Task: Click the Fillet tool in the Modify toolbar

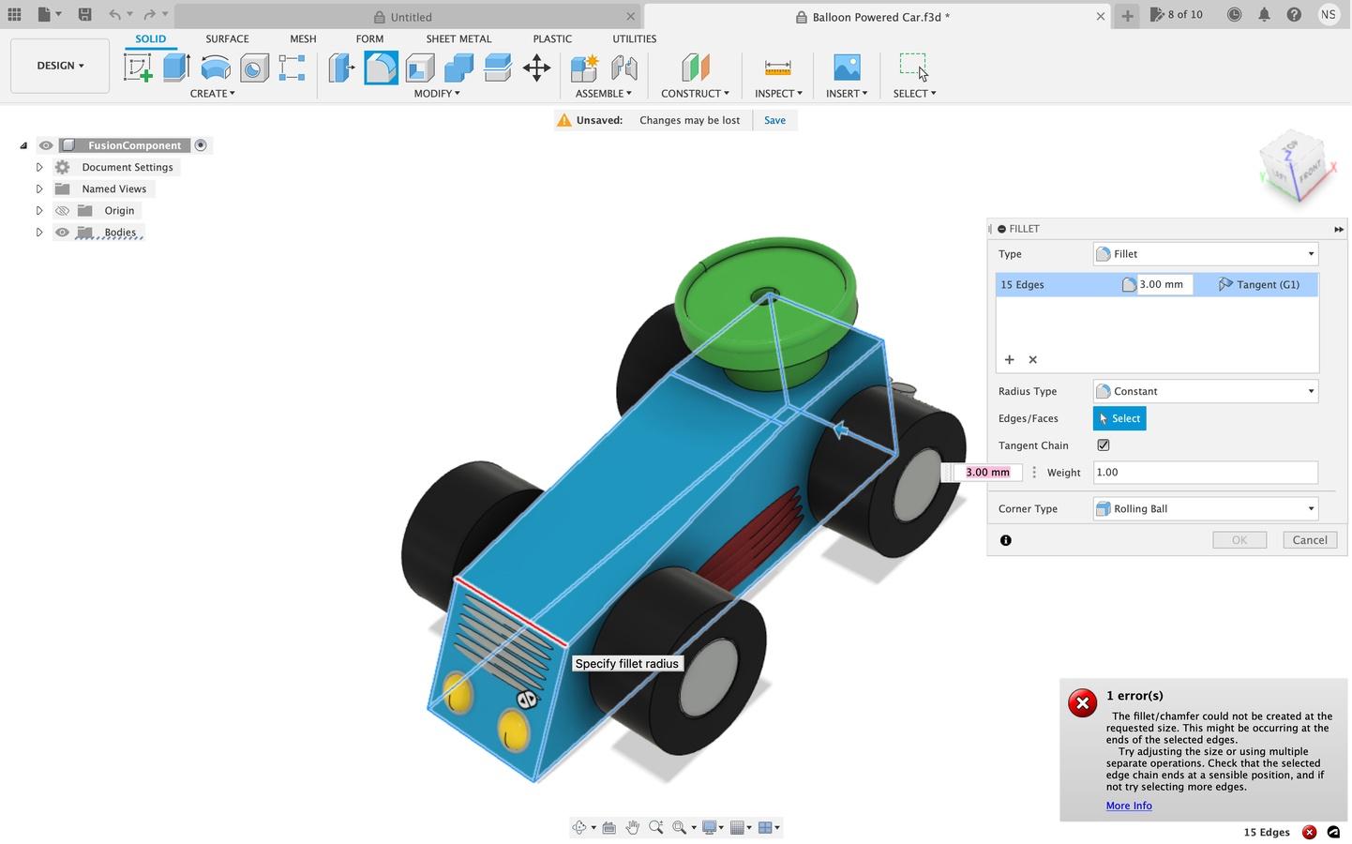Action: click(x=381, y=68)
